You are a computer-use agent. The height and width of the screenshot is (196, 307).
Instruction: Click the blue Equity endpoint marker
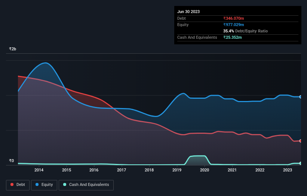(x=301, y=97)
